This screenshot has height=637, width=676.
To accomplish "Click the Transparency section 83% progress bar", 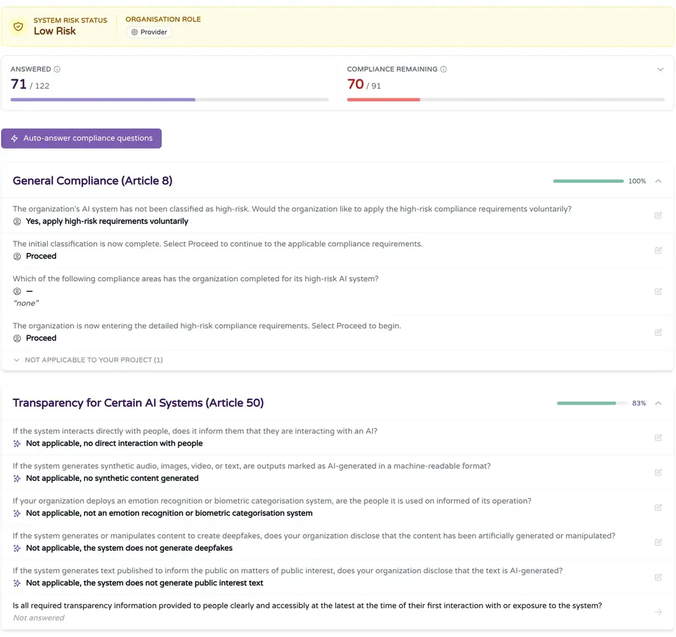I will pyautogui.click(x=592, y=403).
